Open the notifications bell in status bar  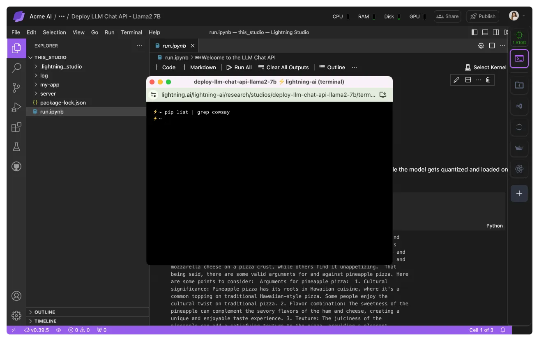502,330
